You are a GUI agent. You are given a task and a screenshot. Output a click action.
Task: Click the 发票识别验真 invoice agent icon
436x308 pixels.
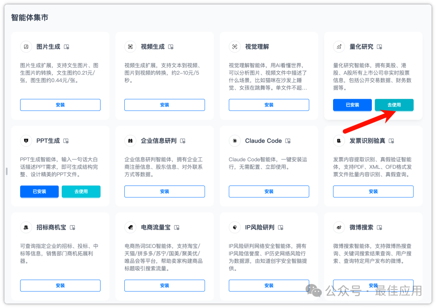point(339,141)
